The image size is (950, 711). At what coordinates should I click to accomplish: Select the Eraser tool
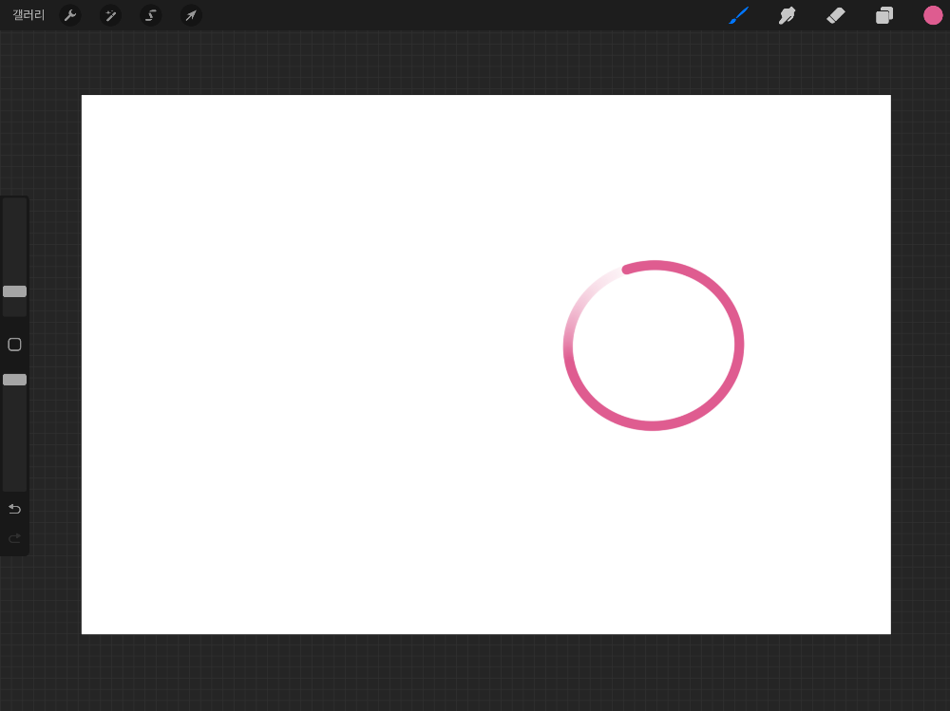(835, 15)
